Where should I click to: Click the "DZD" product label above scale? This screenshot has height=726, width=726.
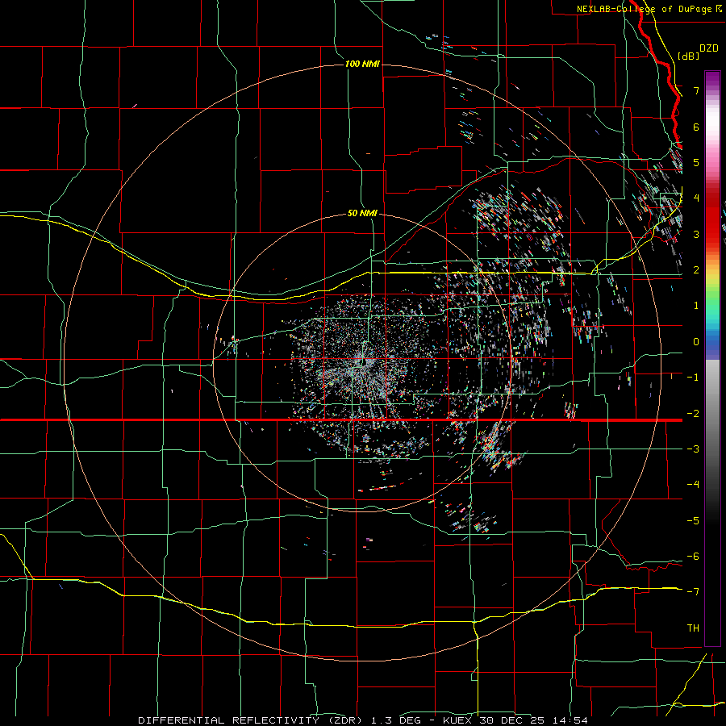point(709,48)
